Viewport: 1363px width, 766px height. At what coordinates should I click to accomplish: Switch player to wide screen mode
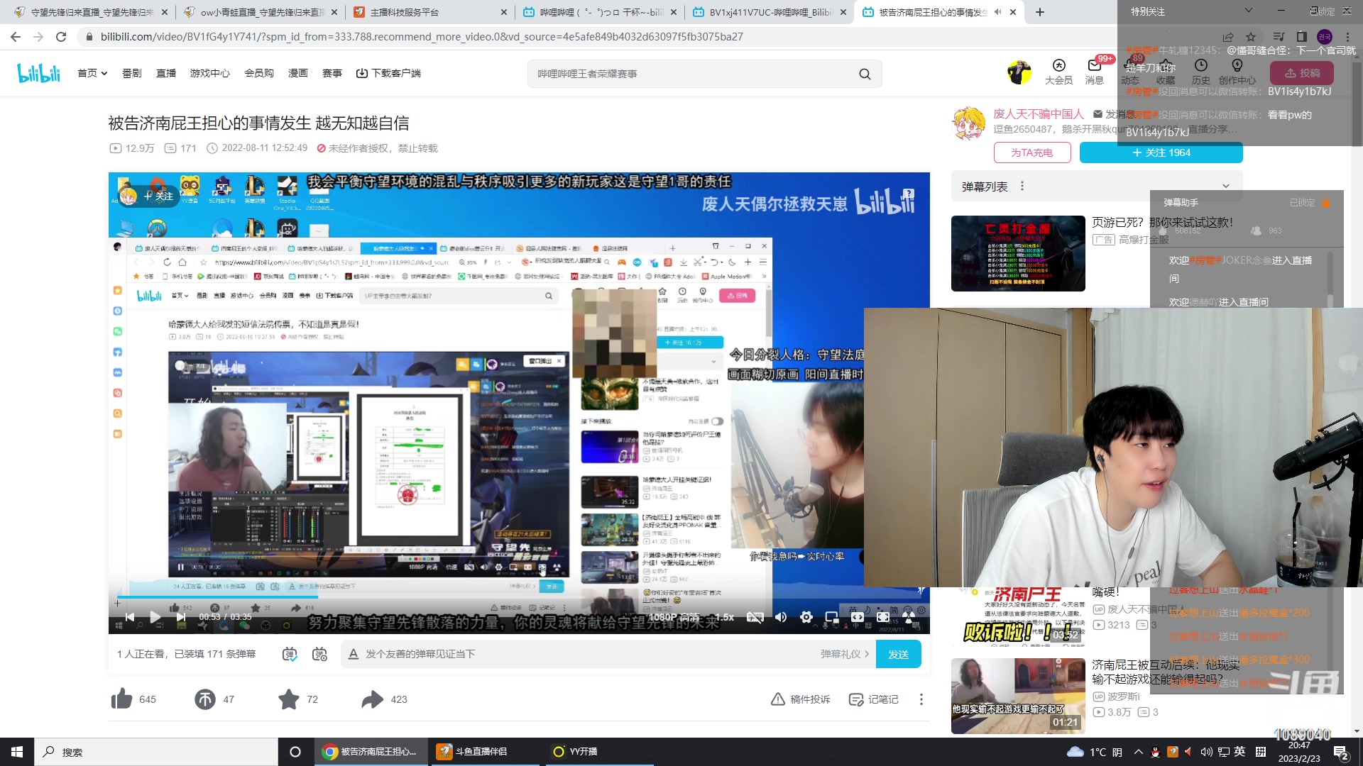[x=858, y=617]
